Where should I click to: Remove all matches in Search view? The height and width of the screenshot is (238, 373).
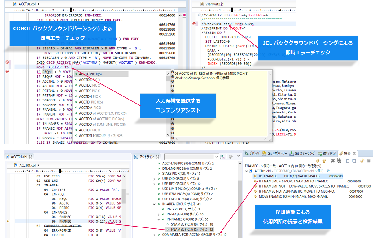pos(339,160)
